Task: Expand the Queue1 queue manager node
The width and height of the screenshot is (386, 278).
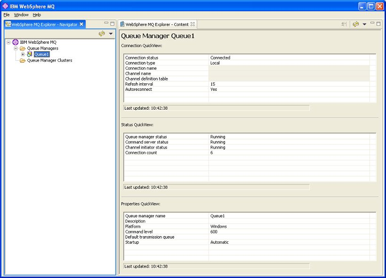Action: click(x=23, y=55)
